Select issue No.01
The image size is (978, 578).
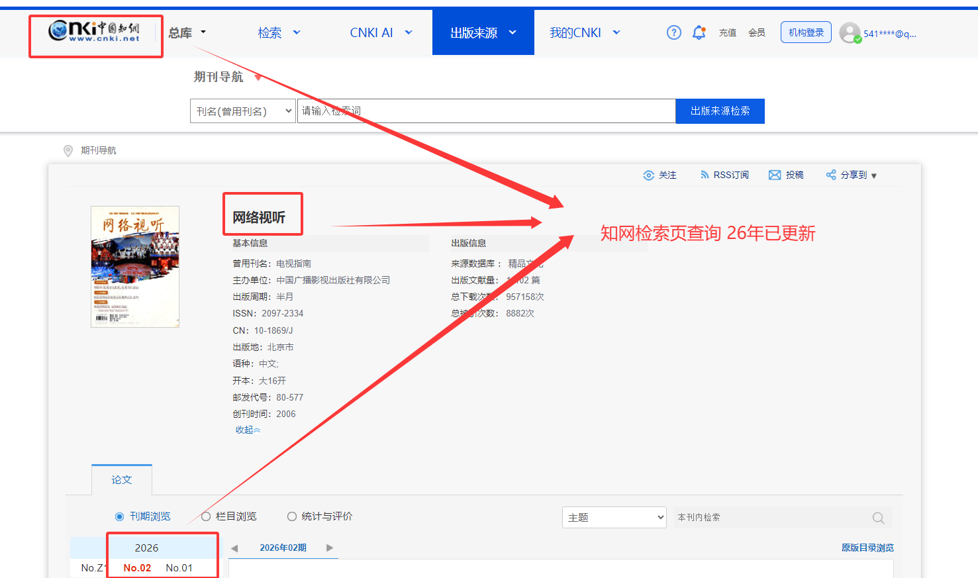(x=179, y=568)
